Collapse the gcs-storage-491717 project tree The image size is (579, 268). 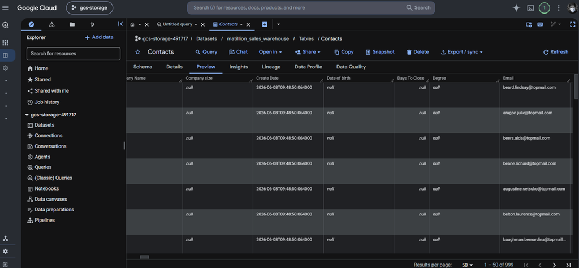[27, 115]
